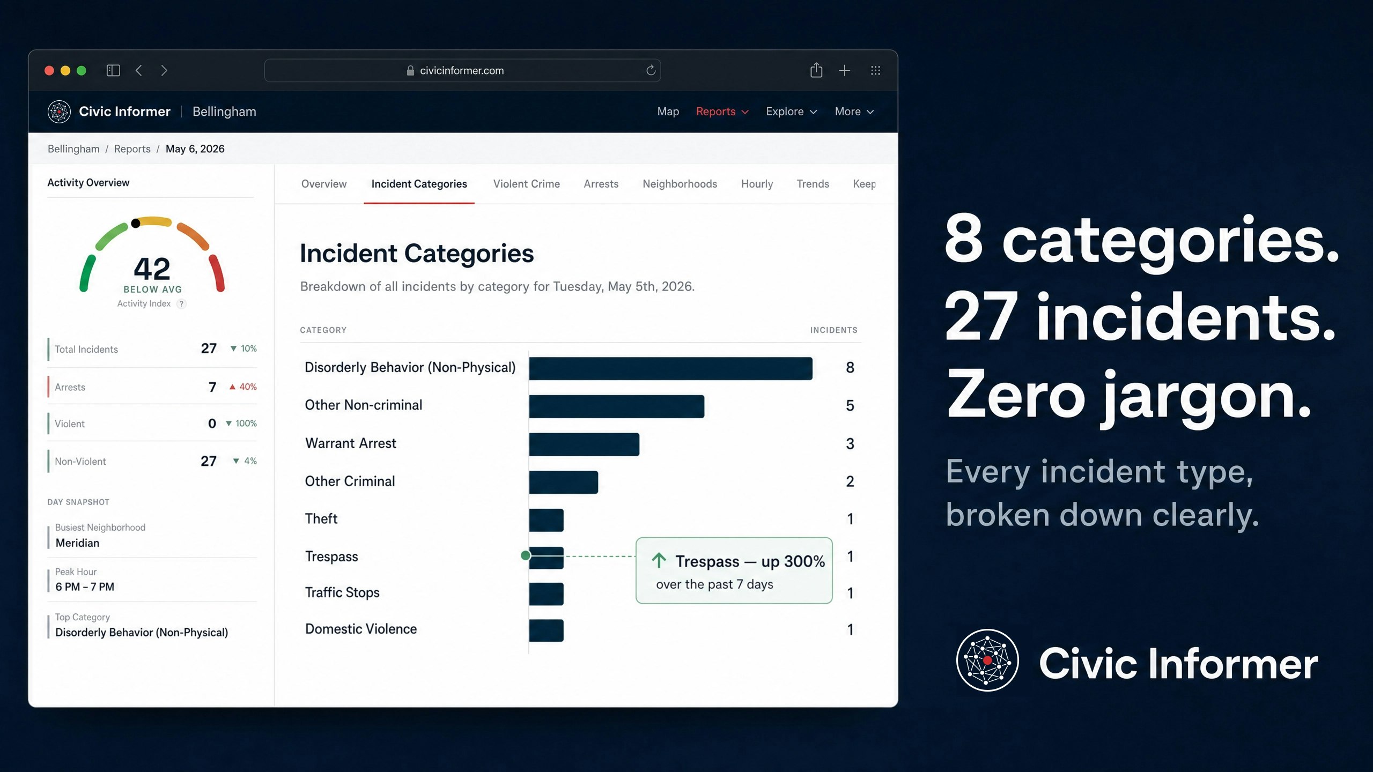This screenshot has height=772, width=1373.
Task: Open the Arrests tab
Action: pyautogui.click(x=601, y=184)
